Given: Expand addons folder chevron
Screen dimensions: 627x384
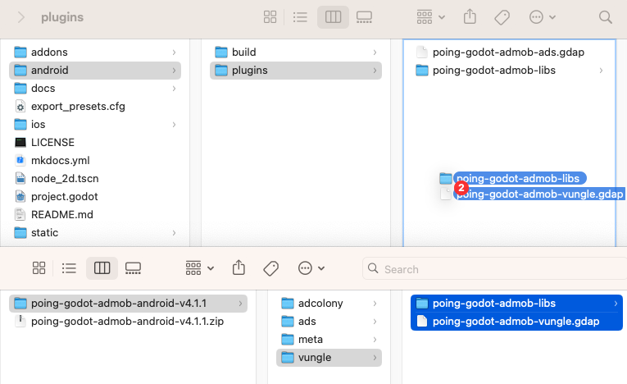Looking at the screenshot, I should tap(174, 52).
